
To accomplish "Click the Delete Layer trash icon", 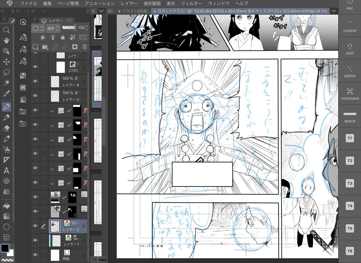I will [x=85, y=47].
